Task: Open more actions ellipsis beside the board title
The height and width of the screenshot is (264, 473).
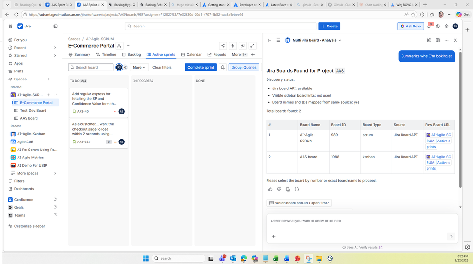Action: point(129,46)
